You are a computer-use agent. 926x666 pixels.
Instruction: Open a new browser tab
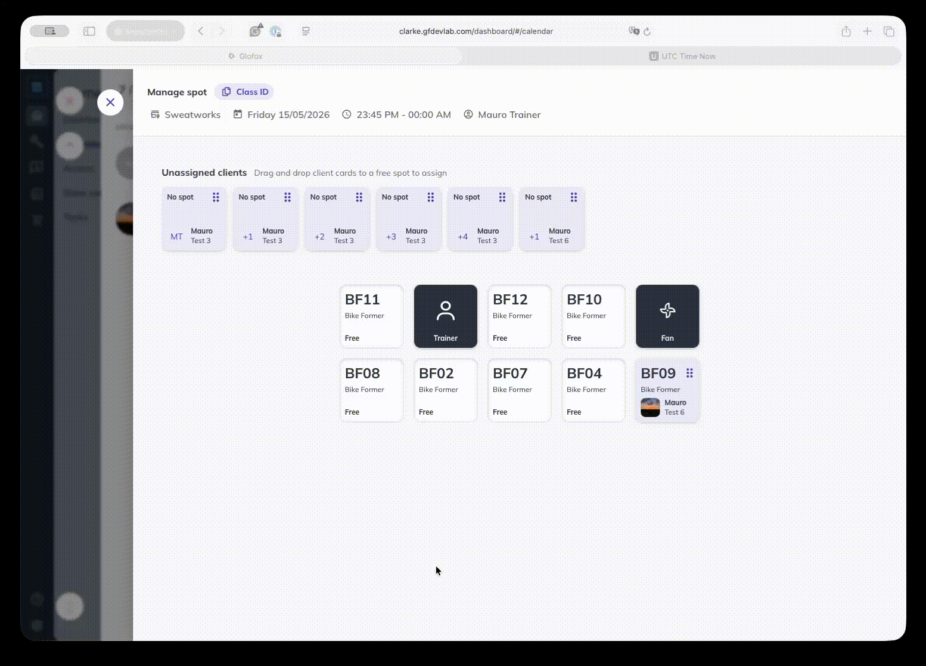pos(868,31)
